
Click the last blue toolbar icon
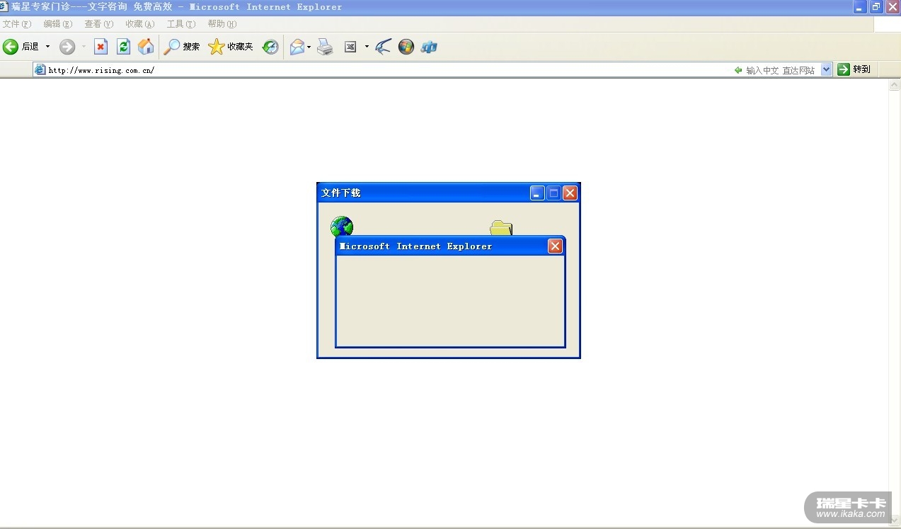pyautogui.click(x=429, y=47)
